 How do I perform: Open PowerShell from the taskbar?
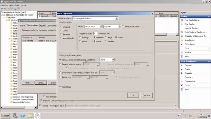[23, 116]
